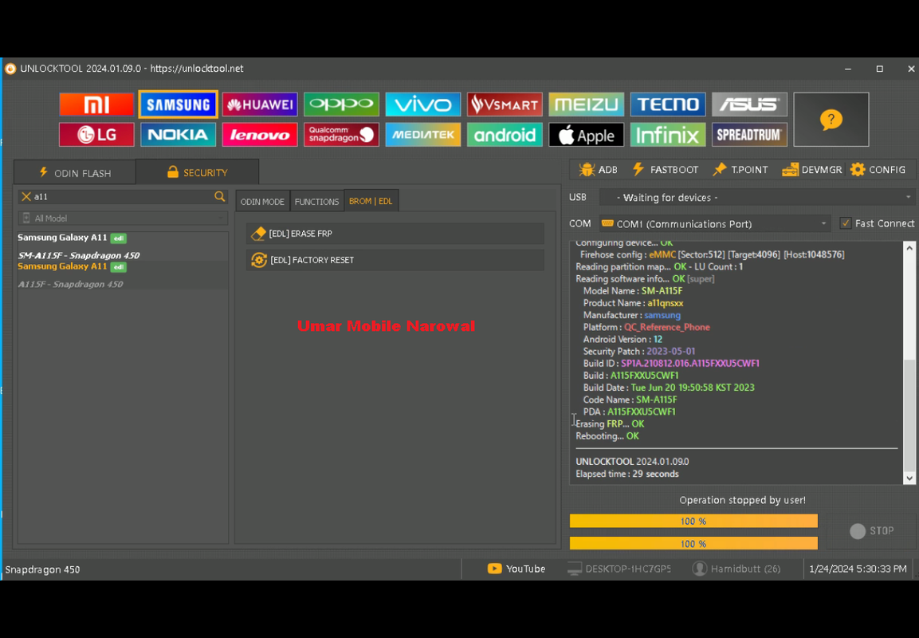919x638 pixels.
Task: Open the CONFIG settings
Action: 878,169
